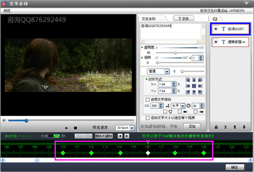Enable 启用文字滚动 text scrolling checkbox

click(148, 100)
